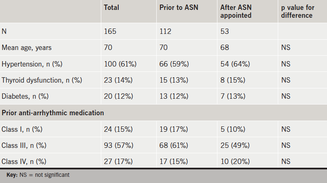The width and height of the screenshot is (327, 183).
Task: Select the cell showing 23 (14%)
Action: point(118,80)
